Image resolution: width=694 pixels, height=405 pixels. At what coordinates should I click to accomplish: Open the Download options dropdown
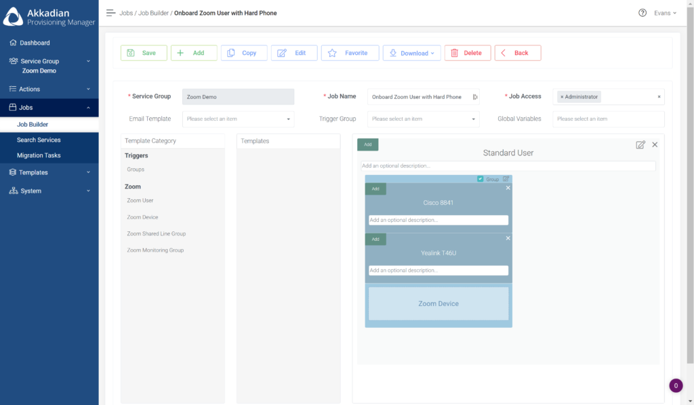[x=411, y=52]
